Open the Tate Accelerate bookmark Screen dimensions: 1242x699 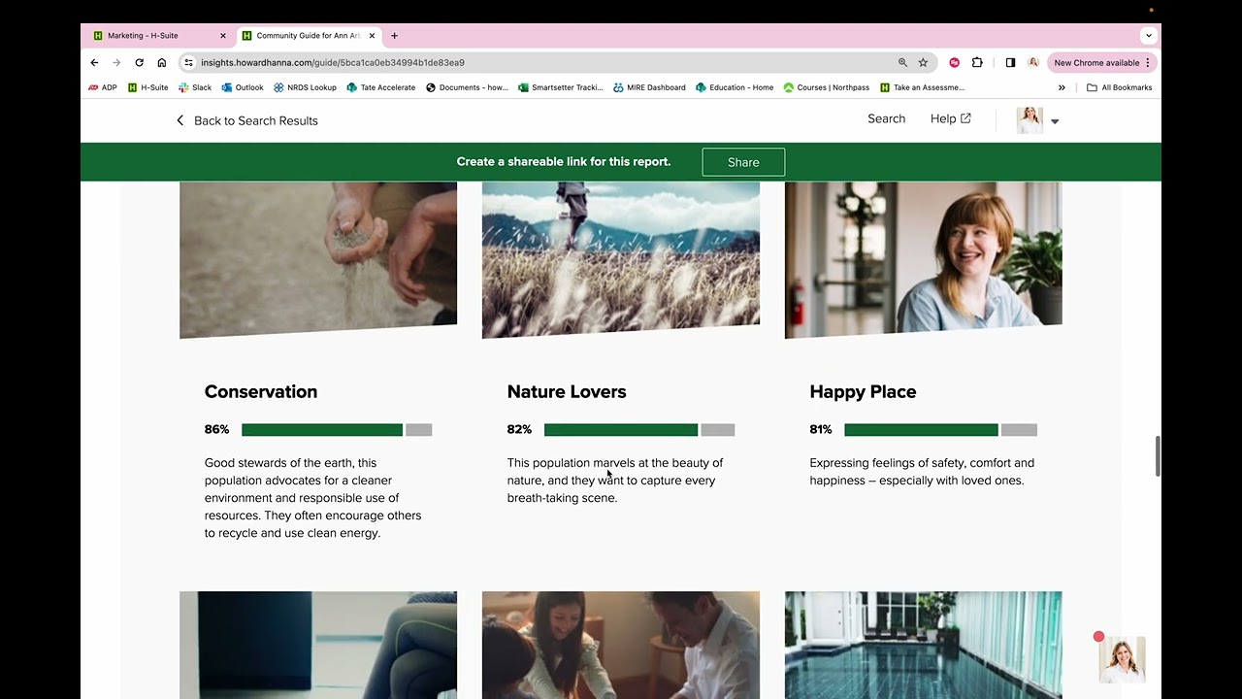[381, 87]
